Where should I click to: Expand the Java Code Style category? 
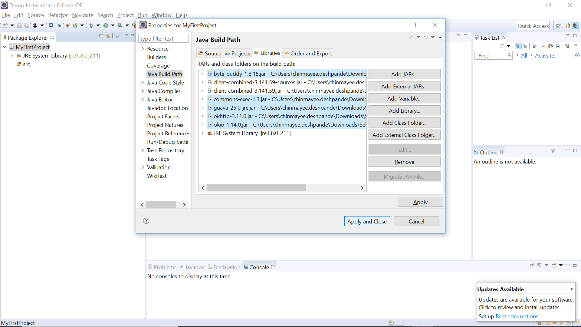[x=143, y=82]
